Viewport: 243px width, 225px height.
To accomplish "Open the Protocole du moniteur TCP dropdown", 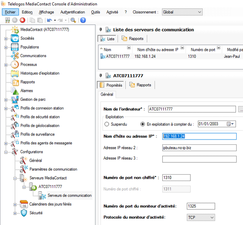I will click(201, 218).
